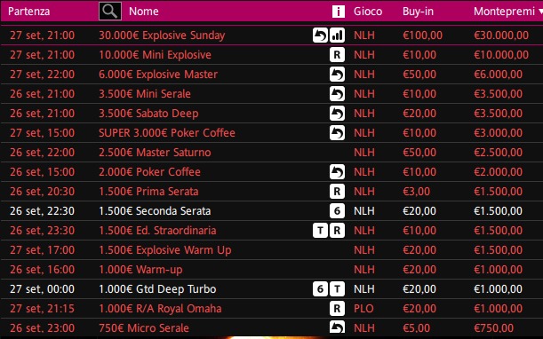Click NLH game type on Seconda Serata row

(x=364, y=211)
